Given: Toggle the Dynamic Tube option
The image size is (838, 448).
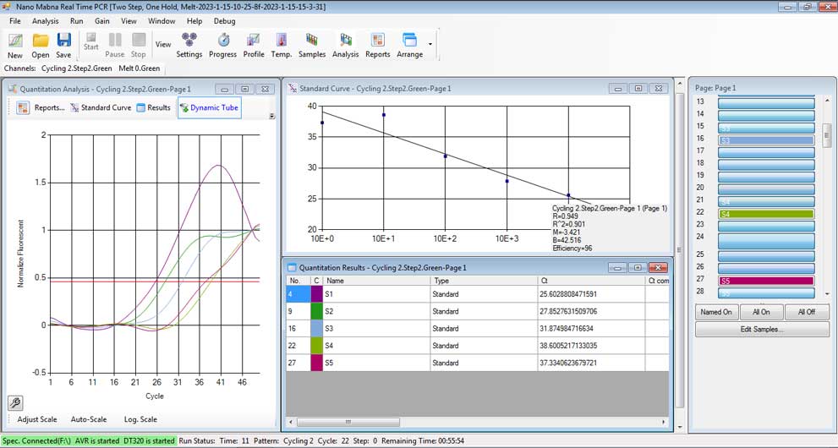Looking at the screenshot, I should [209, 107].
